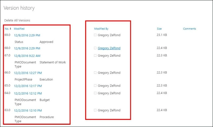Screen dimensions: 213x127
Task: Click Gregory Zelfond name in row 64.0
Action: coord(109,93)
